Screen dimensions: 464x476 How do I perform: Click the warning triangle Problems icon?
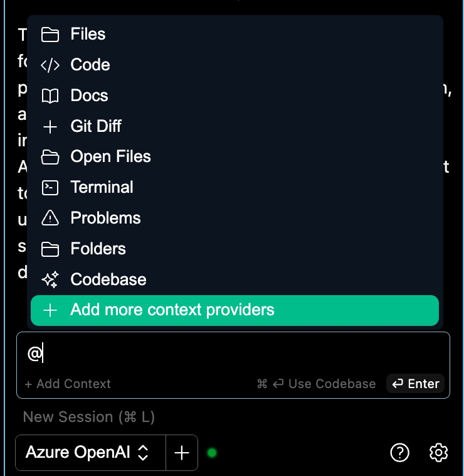[x=50, y=218]
